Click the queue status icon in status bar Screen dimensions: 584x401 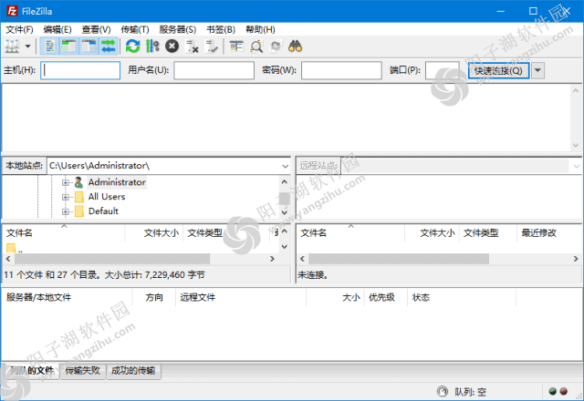click(442, 392)
